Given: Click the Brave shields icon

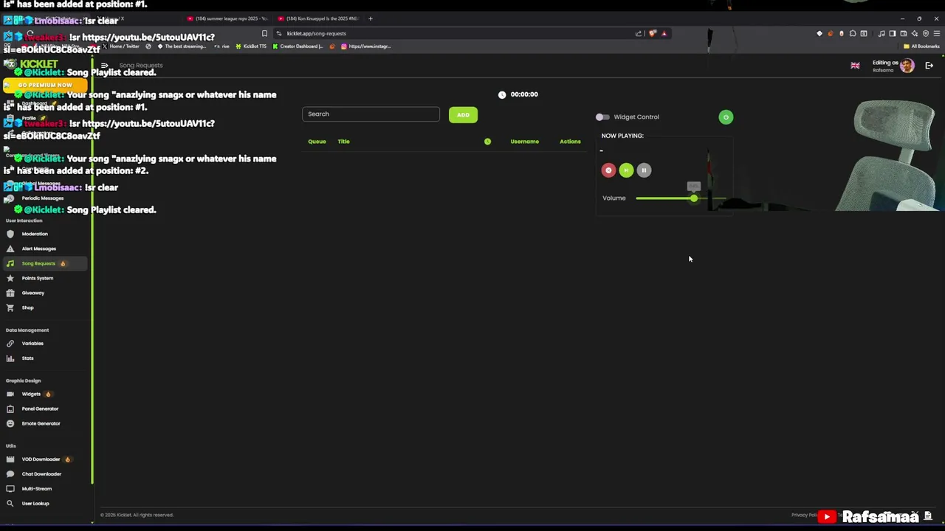Looking at the screenshot, I should 653,33.
